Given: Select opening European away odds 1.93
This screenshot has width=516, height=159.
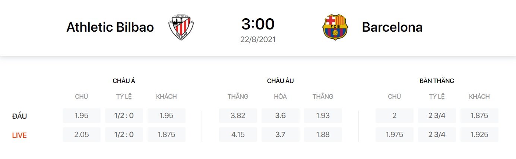Looking at the screenshot, I should [x=323, y=115].
